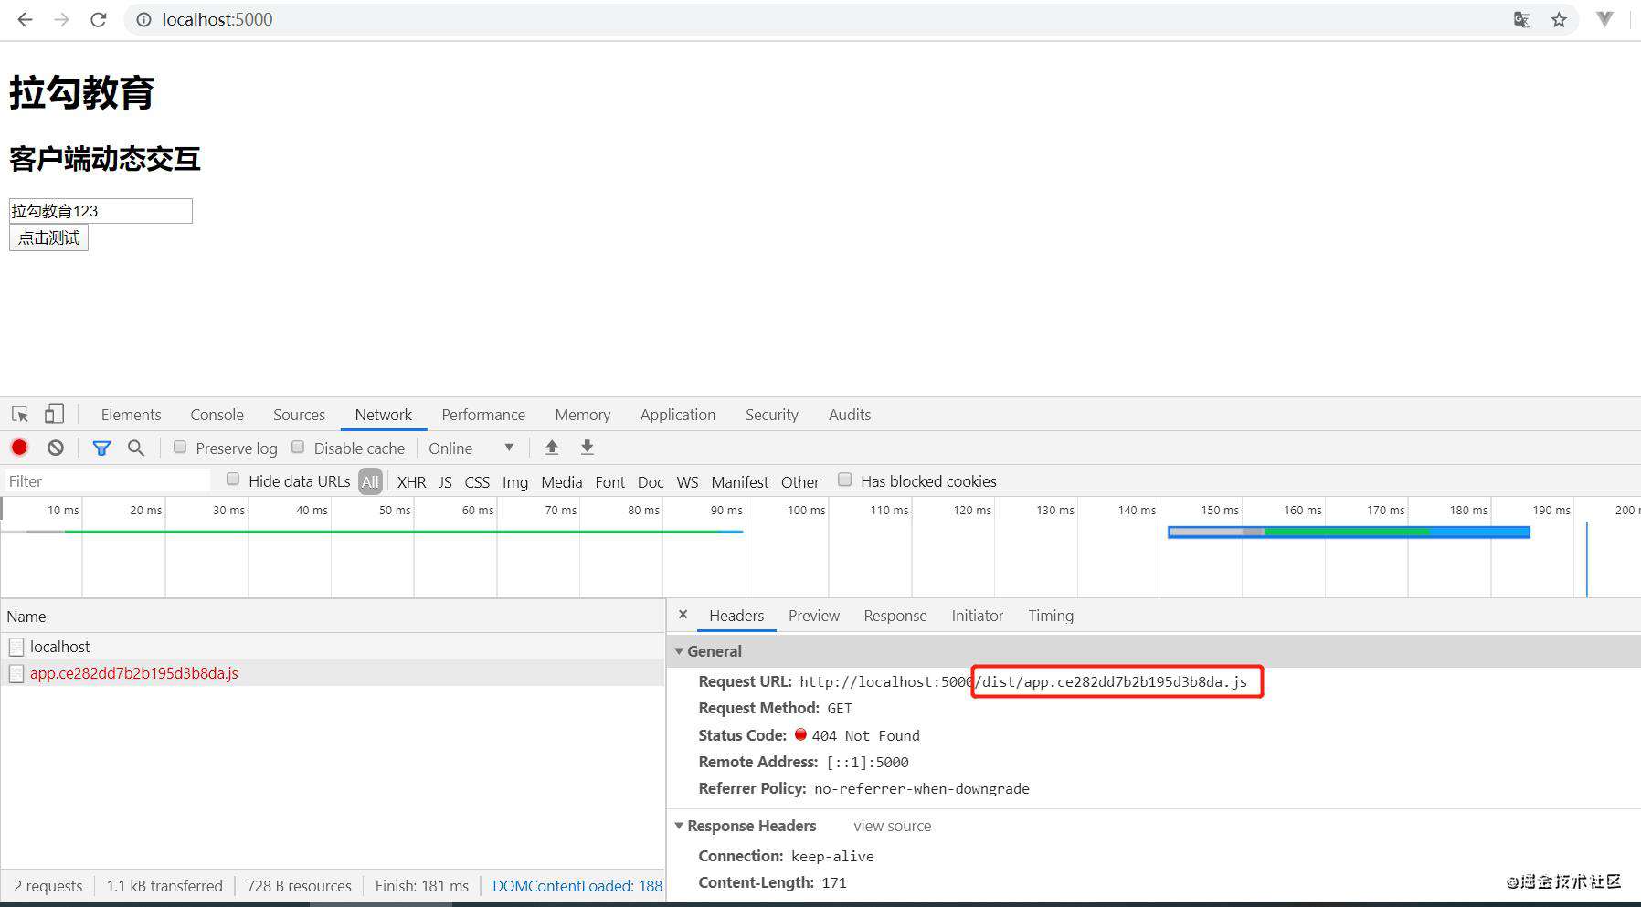The height and width of the screenshot is (907, 1641).
Task: Click file icon beside app.ce282dd7b2b195d3b8da.js
Action: (16, 673)
